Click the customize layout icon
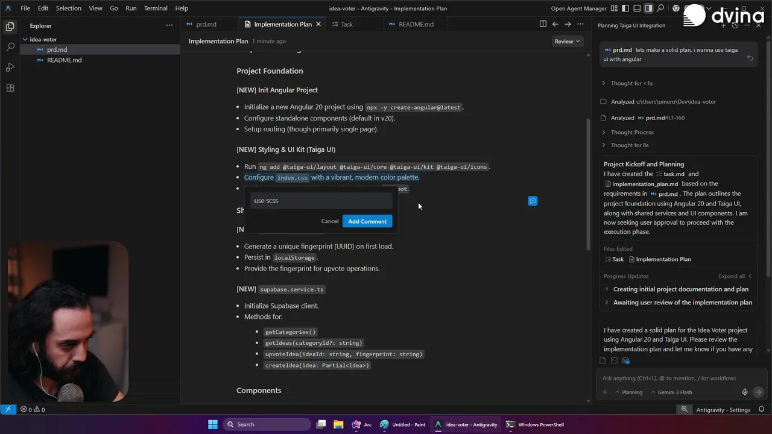This screenshot has width=772, height=434. 614,8
